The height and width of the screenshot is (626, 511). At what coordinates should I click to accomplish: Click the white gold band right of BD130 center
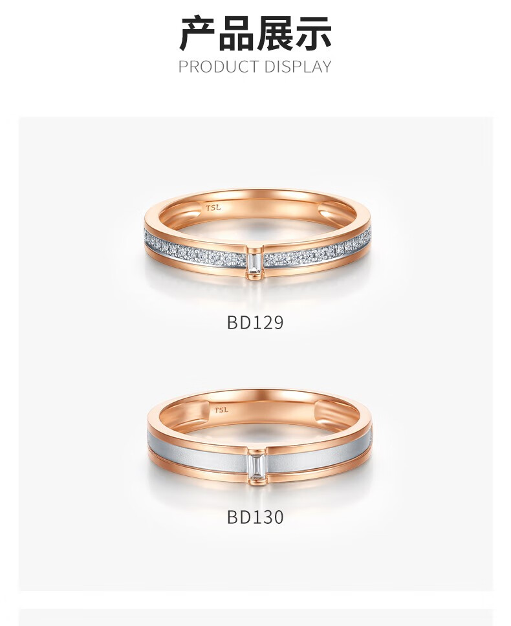[x=320, y=450]
